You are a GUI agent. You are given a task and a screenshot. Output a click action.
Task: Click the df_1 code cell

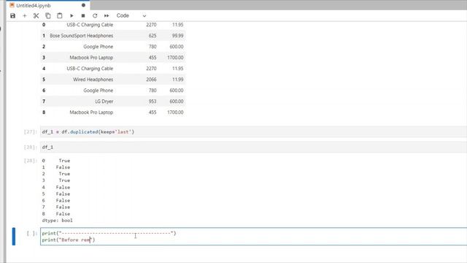[253, 148]
